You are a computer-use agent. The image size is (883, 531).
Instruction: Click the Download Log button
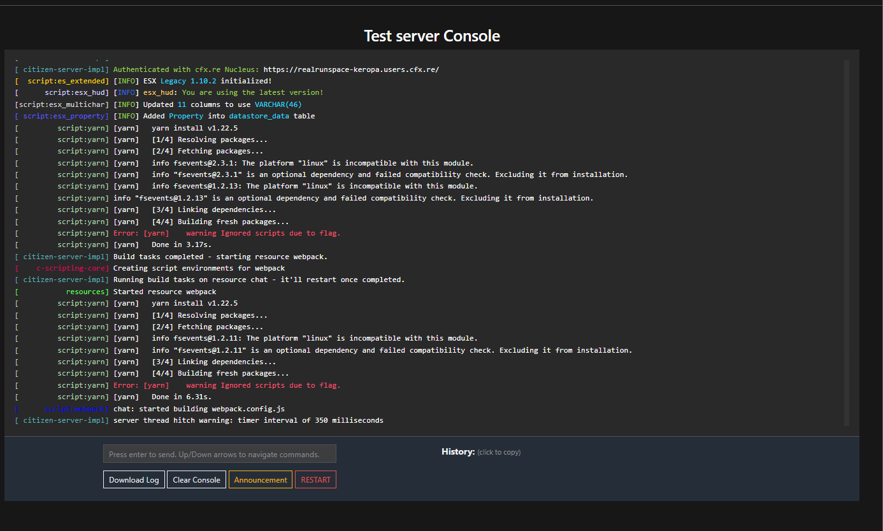coord(134,480)
